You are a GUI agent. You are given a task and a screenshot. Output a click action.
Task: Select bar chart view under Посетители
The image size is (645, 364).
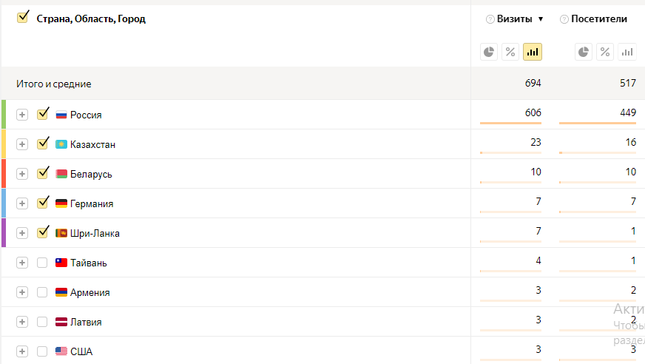click(x=627, y=52)
